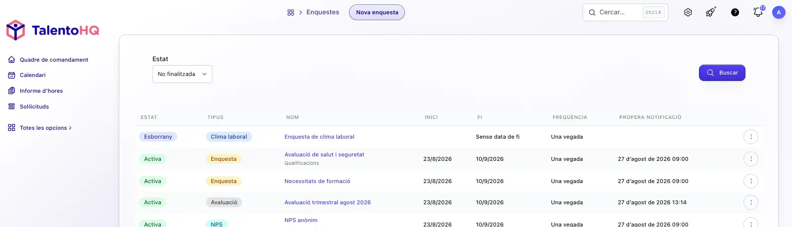The image size is (792, 227).
Task: Click the Totes les opcions grid icon
Action: (11, 128)
